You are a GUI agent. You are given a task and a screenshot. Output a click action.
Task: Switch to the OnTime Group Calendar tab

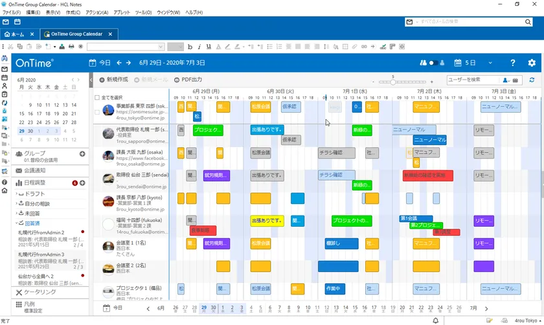coord(77,34)
